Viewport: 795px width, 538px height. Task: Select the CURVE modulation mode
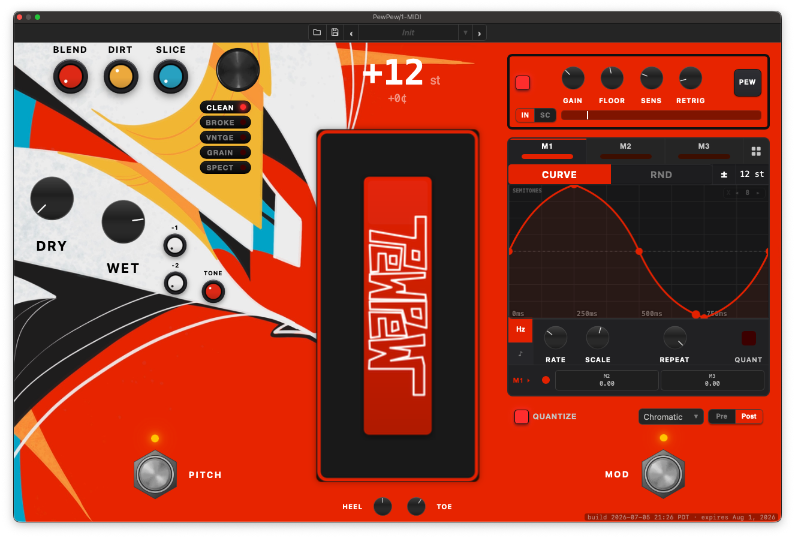click(x=559, y=175)
